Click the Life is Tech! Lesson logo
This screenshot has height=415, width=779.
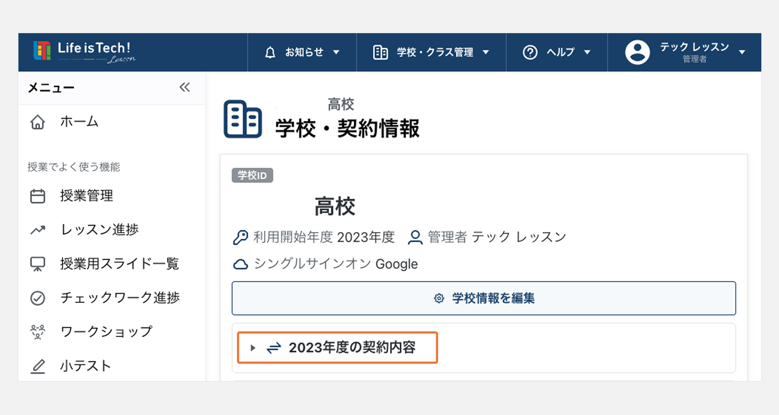click(x=84, y=52)
